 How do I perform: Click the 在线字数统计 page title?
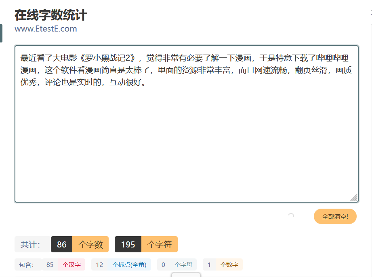[x=51, y=15]
